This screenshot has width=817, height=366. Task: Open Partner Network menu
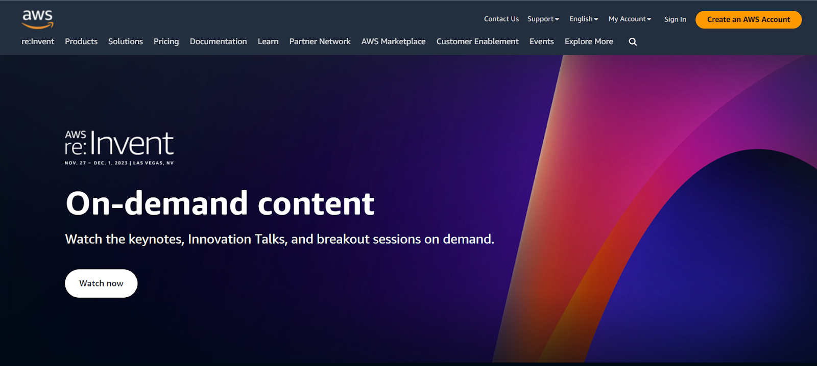point(320,42)
